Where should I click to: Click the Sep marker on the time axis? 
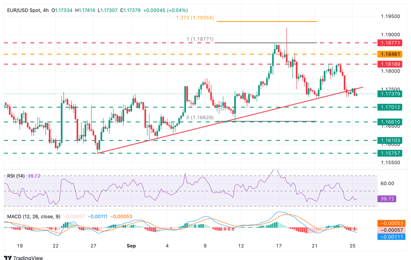tap(131, 246)
